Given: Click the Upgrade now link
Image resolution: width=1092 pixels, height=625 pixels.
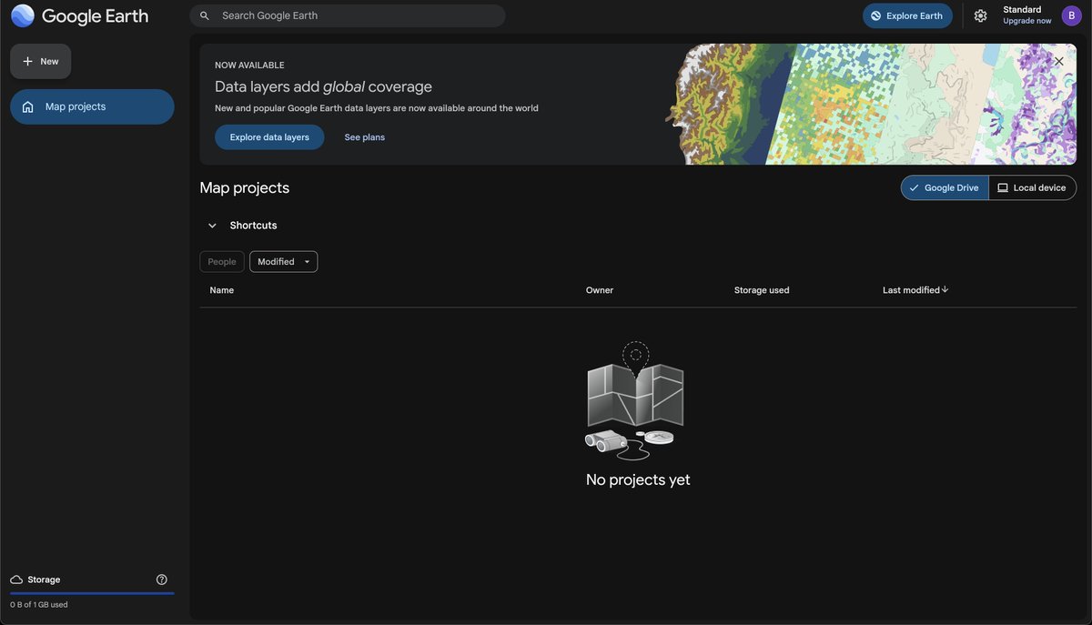Looking at the screenshot, I should tap(1027, 21).
